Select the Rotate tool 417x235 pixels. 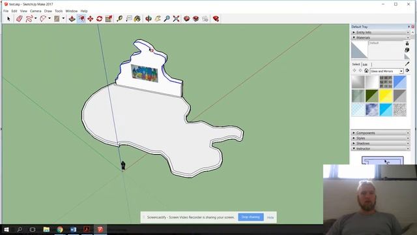point(100,19)
